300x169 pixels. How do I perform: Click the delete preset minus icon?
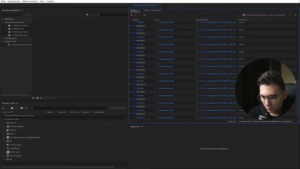pyautogui.click(x=7, y=108)
